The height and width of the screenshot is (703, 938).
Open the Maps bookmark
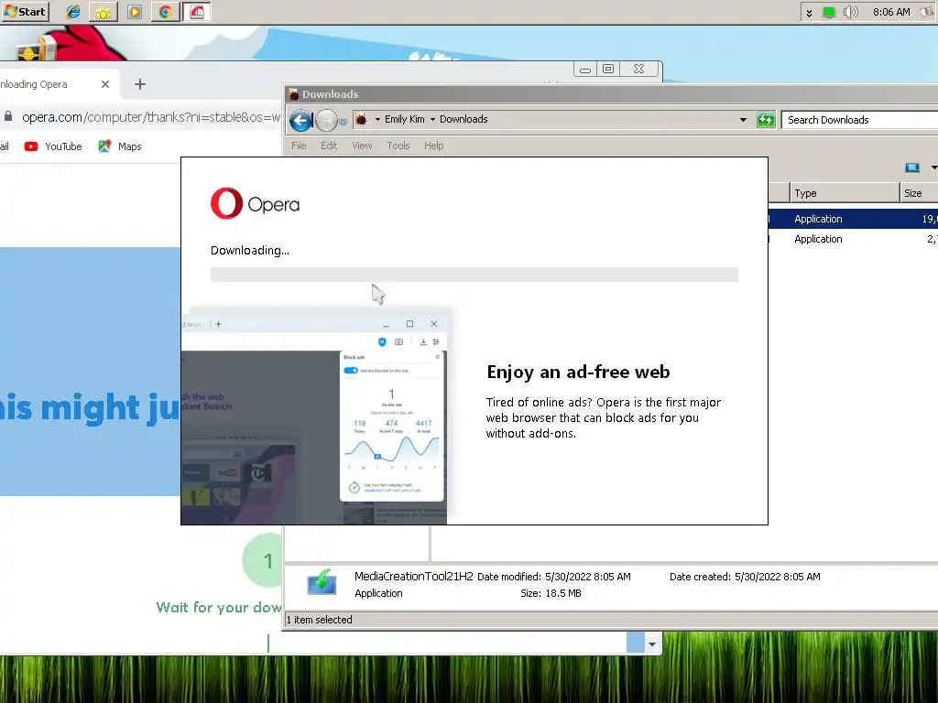[x=120, y=146]
